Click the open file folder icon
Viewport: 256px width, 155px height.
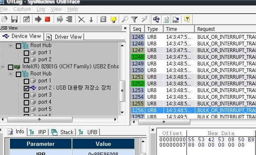click(x=5, y=19)
